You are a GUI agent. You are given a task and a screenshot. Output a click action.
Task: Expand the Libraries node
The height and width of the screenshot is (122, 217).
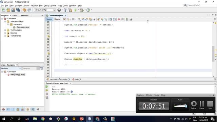5,33
